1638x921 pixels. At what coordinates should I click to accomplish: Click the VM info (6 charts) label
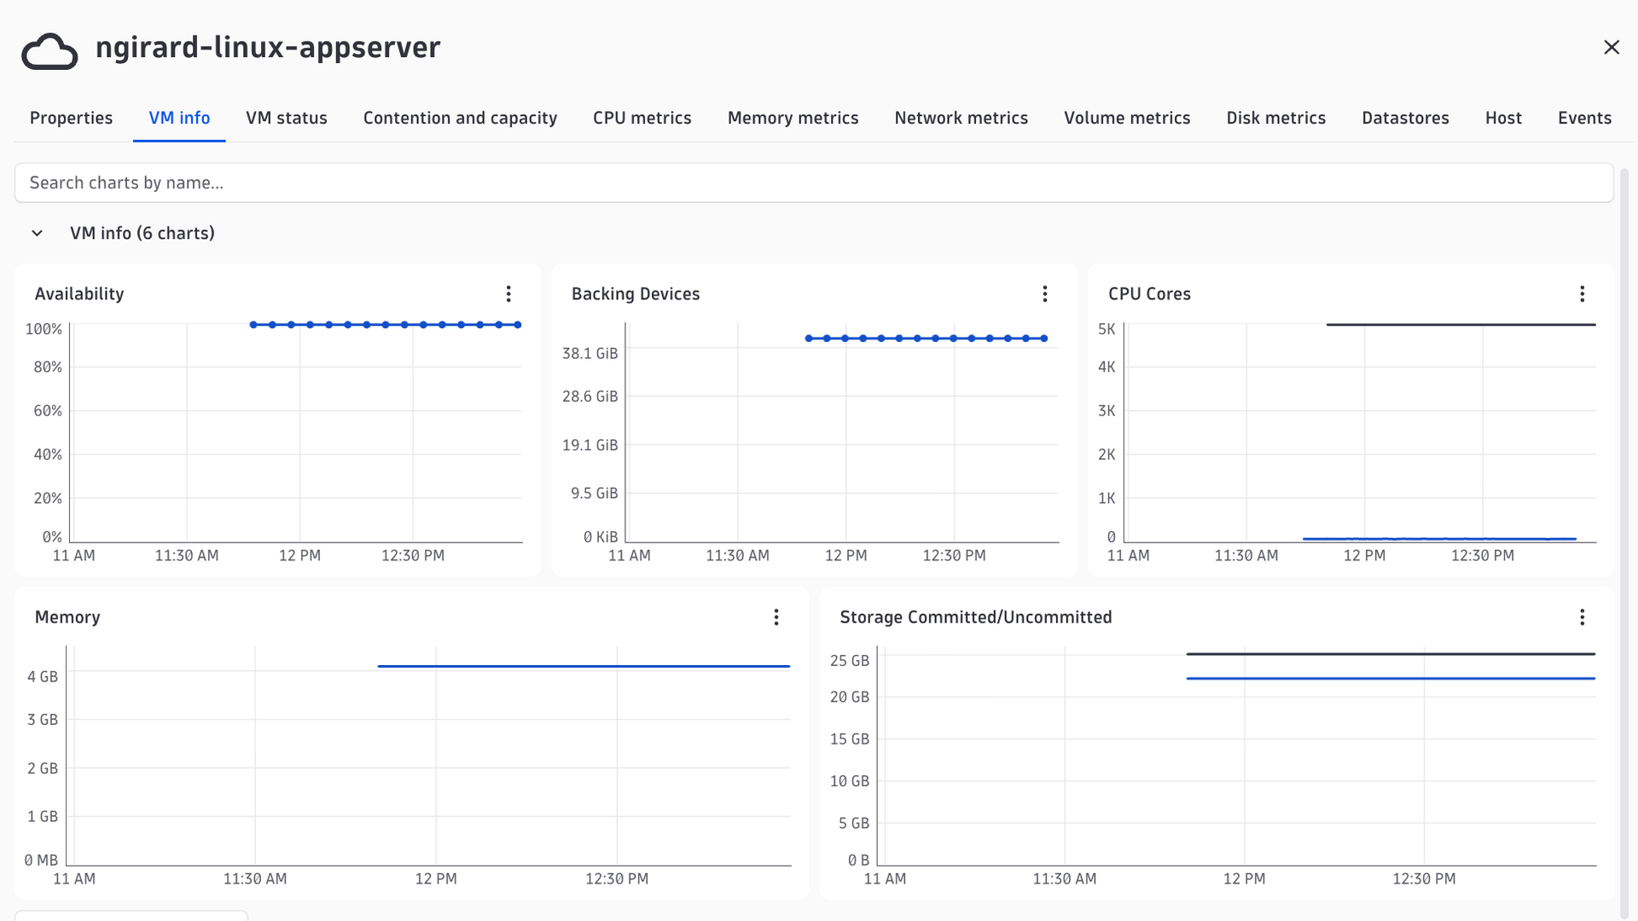click(142, 234)
